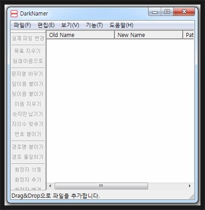Open the 파일(F) menu

22,25
